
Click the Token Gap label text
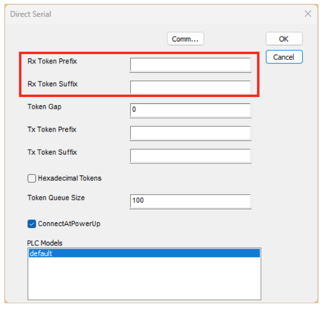click(44, 107)
